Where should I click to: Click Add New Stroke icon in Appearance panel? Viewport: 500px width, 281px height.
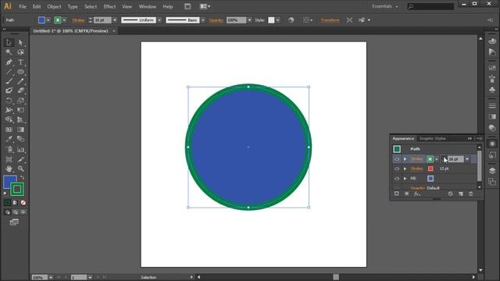396,194
